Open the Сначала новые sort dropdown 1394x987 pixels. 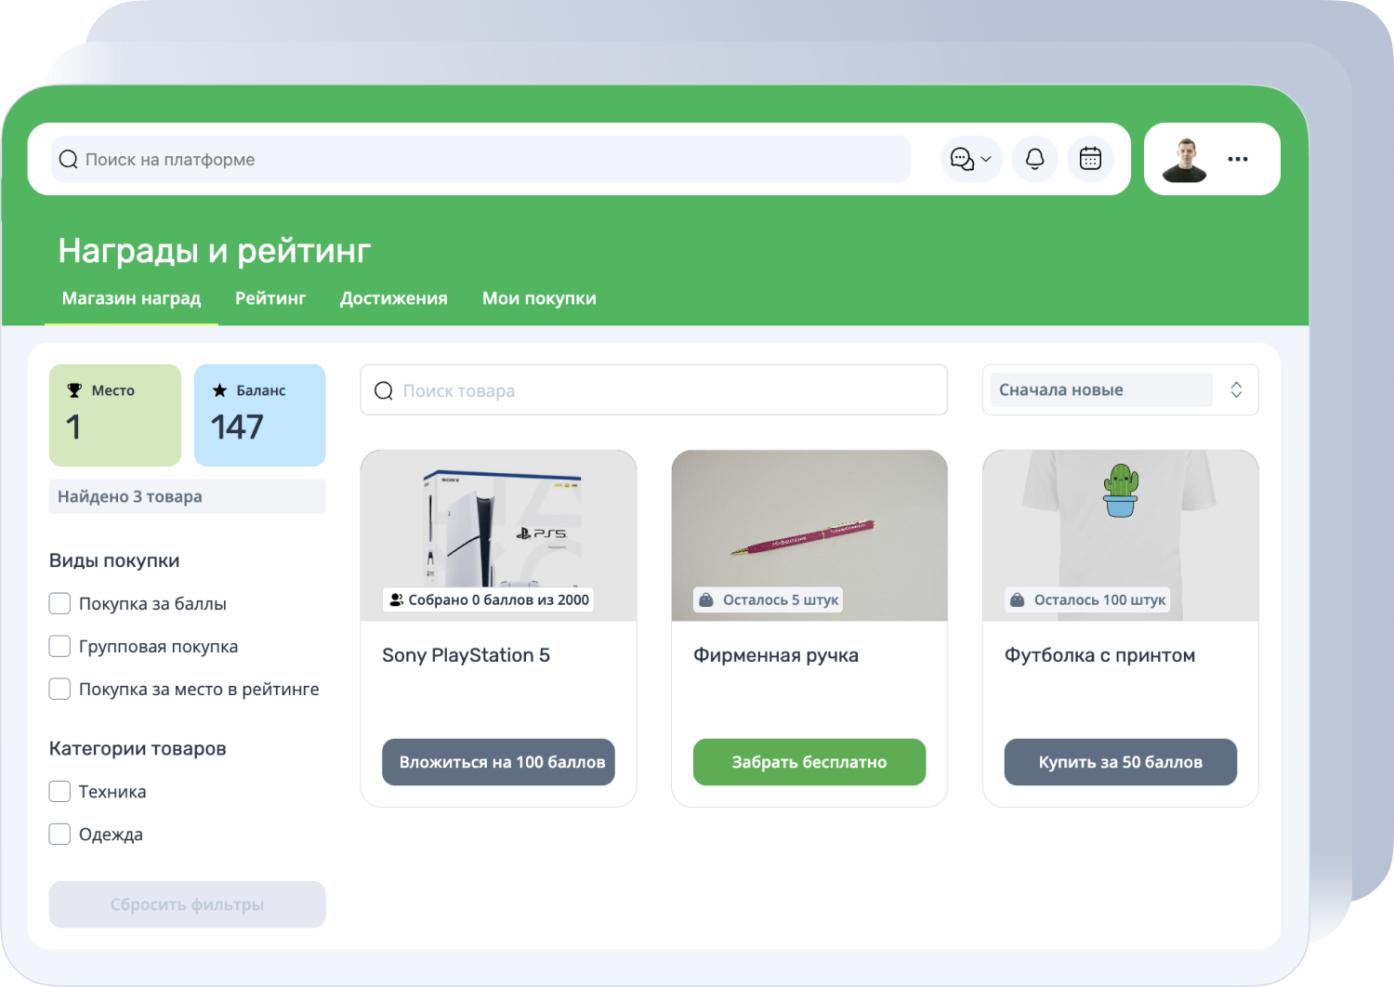(1120, 389)
